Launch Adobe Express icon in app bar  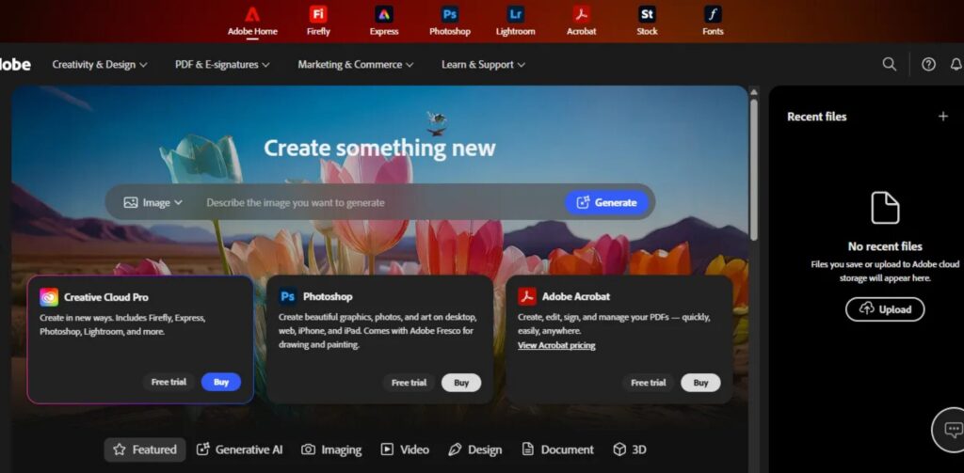[x=384, y=15]
